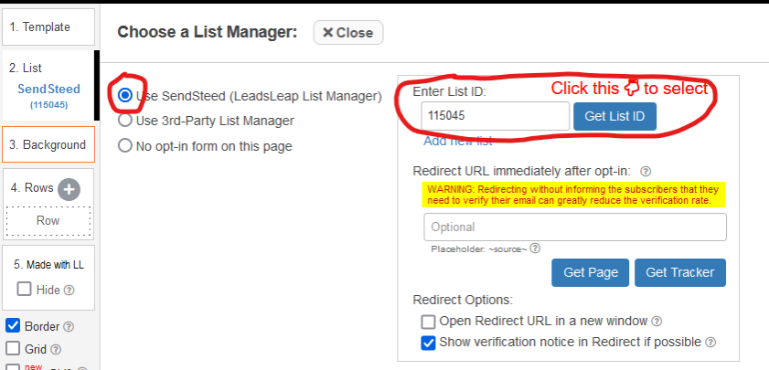This screenshot has width=769, height=370.
Task: Open help icon for verification notice option
Action: pyautogui.click(x=710, y=342)
